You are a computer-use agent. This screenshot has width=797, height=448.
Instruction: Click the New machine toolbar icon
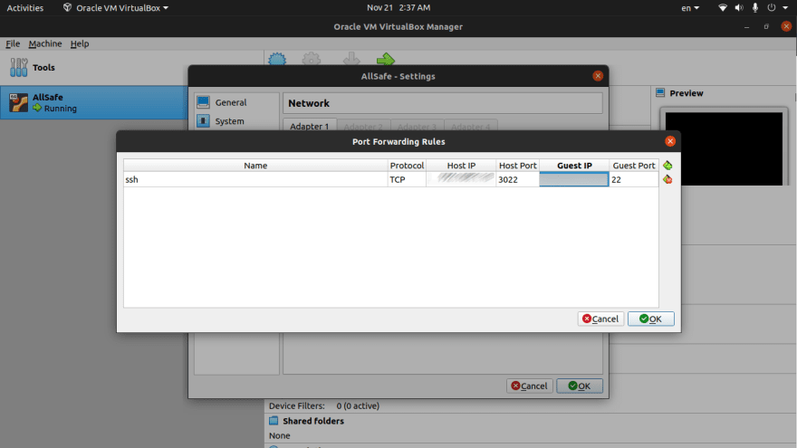[x=277, y=60]
